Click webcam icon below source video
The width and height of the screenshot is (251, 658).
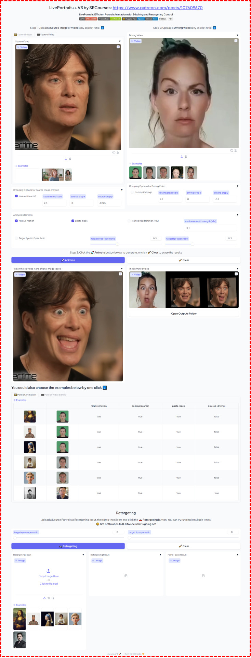[70, 159]
